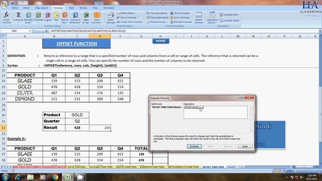Open the Lookup & Reference functions list
The height and width of the screenshot is (181, 322).
[x=75, y=18]
